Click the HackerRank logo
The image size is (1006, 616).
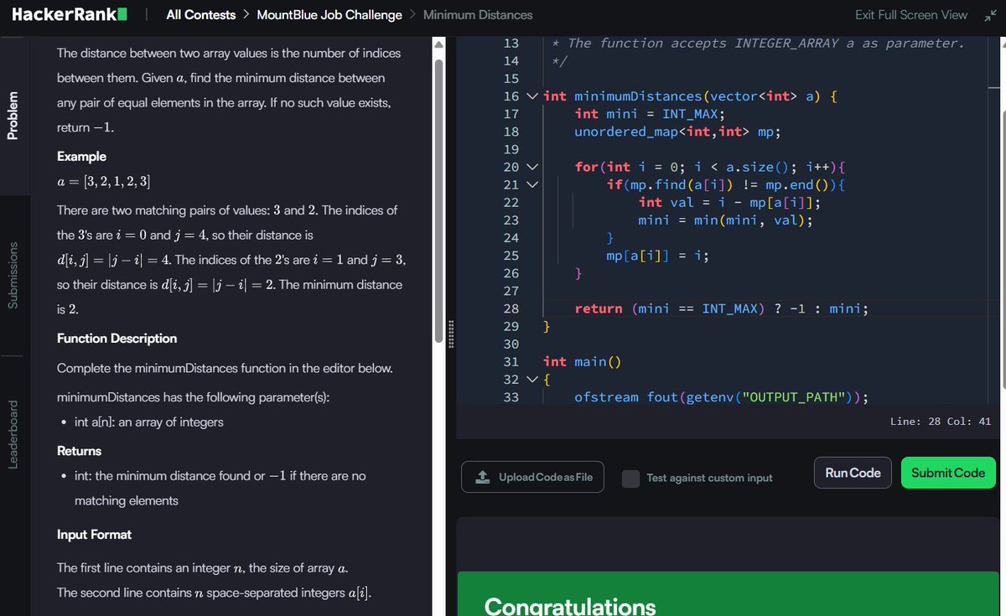click(x=70, y=14)
